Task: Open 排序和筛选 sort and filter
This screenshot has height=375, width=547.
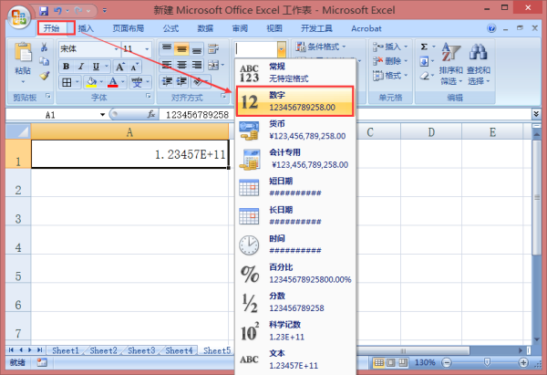Action: [x=450, y=64]
